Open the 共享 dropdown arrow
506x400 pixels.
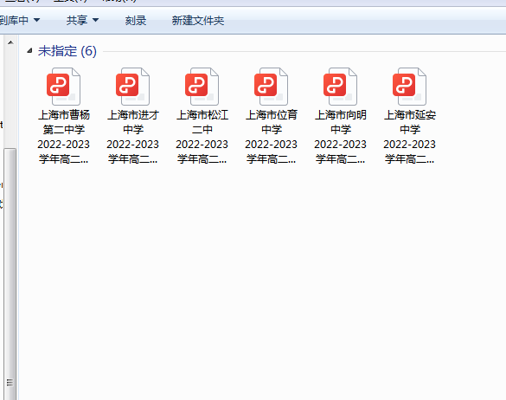(x=95, y=20)
